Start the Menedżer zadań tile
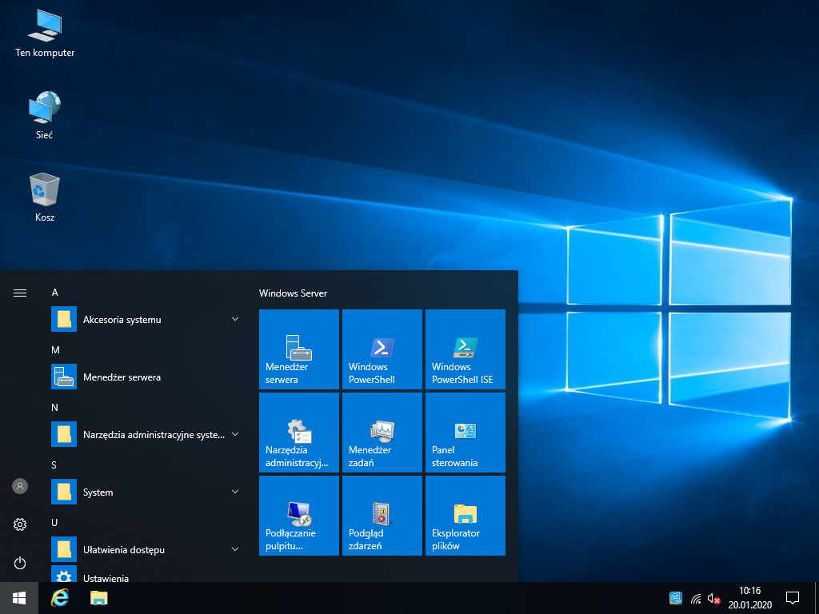 click(x=382, y=433)
